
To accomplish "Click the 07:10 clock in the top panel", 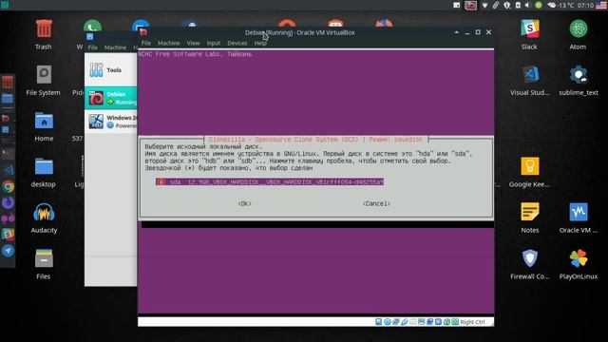I will coord(585,5).
